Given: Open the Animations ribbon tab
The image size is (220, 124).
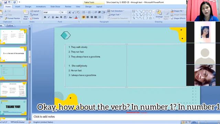Looking at the screenshot, I should tap(41, 7).
